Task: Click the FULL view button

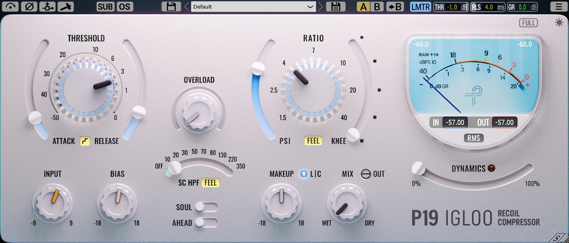Action: (528, 23)
